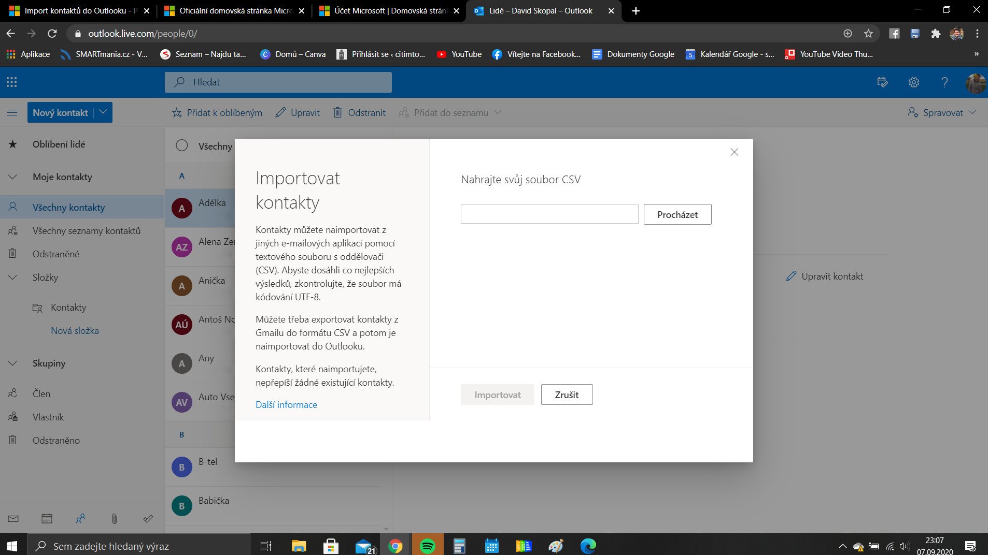Open Files paperclip icon in bottom bar
This screenshot has width=988, height=555.
coord(114,518)
